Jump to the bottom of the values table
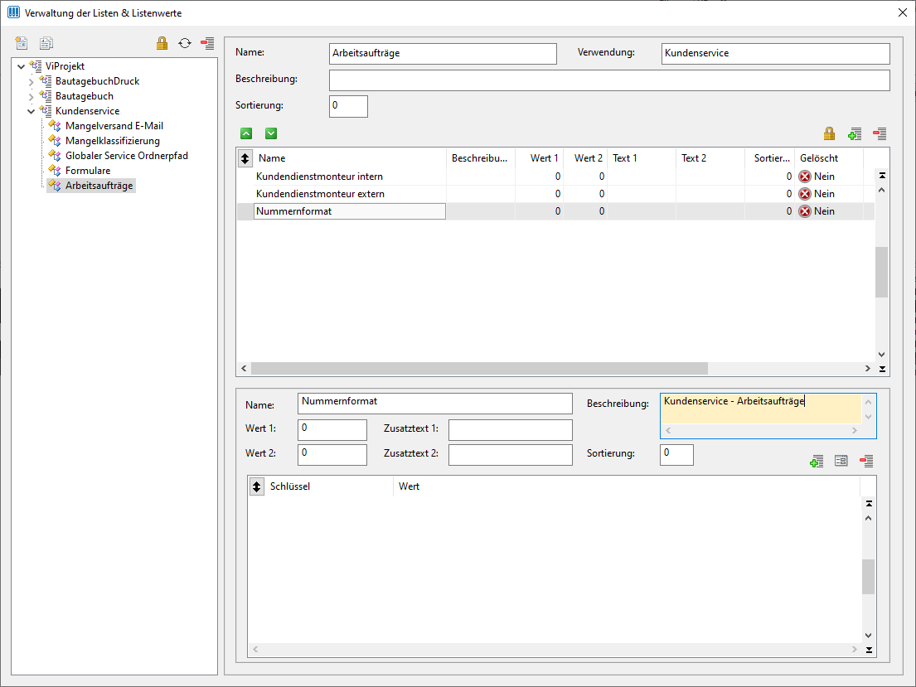The image size is (916, 687). 882,370
